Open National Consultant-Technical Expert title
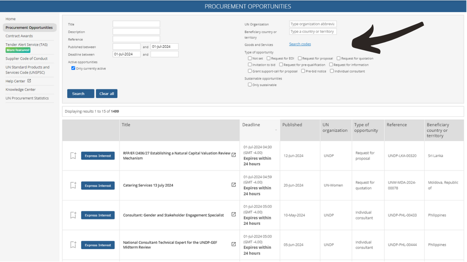This screenshot has height=262, width=467. (x=170, y=245)
